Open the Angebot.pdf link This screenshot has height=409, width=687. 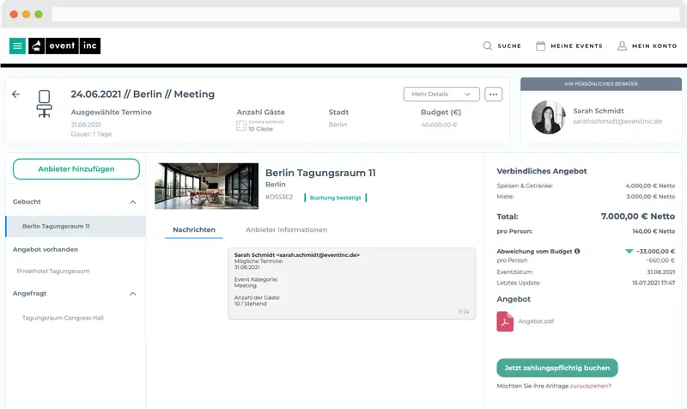point(536,321)
